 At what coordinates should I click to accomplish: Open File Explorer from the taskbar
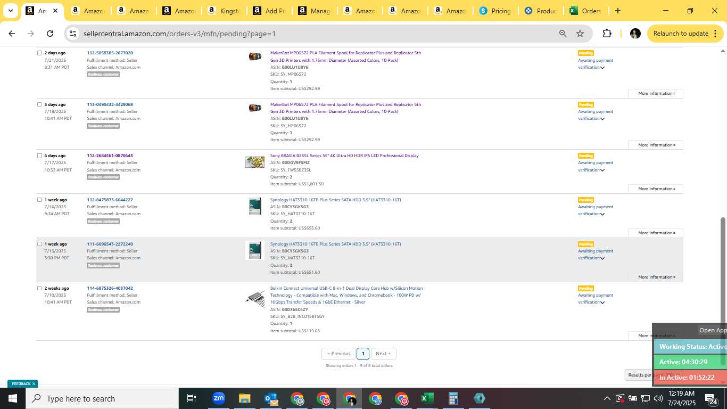pyautogui.click(x=244, y=398)
